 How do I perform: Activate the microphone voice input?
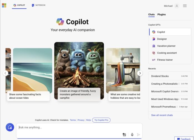click(132, 134)
